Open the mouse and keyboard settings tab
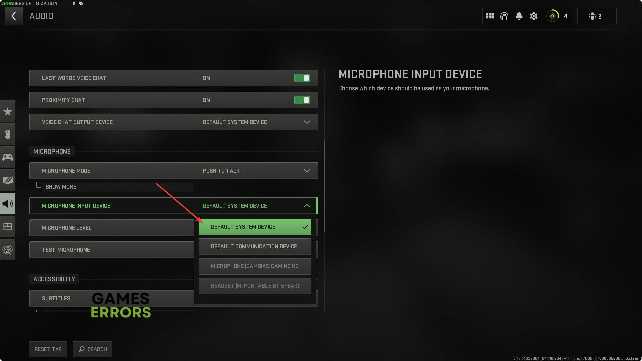This screenshot has width=642, height=361. (8, 134)
